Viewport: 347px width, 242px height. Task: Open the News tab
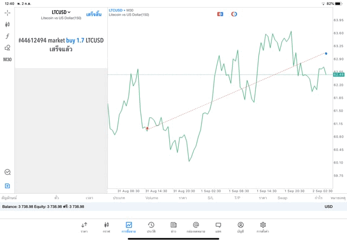click(173, 227)
